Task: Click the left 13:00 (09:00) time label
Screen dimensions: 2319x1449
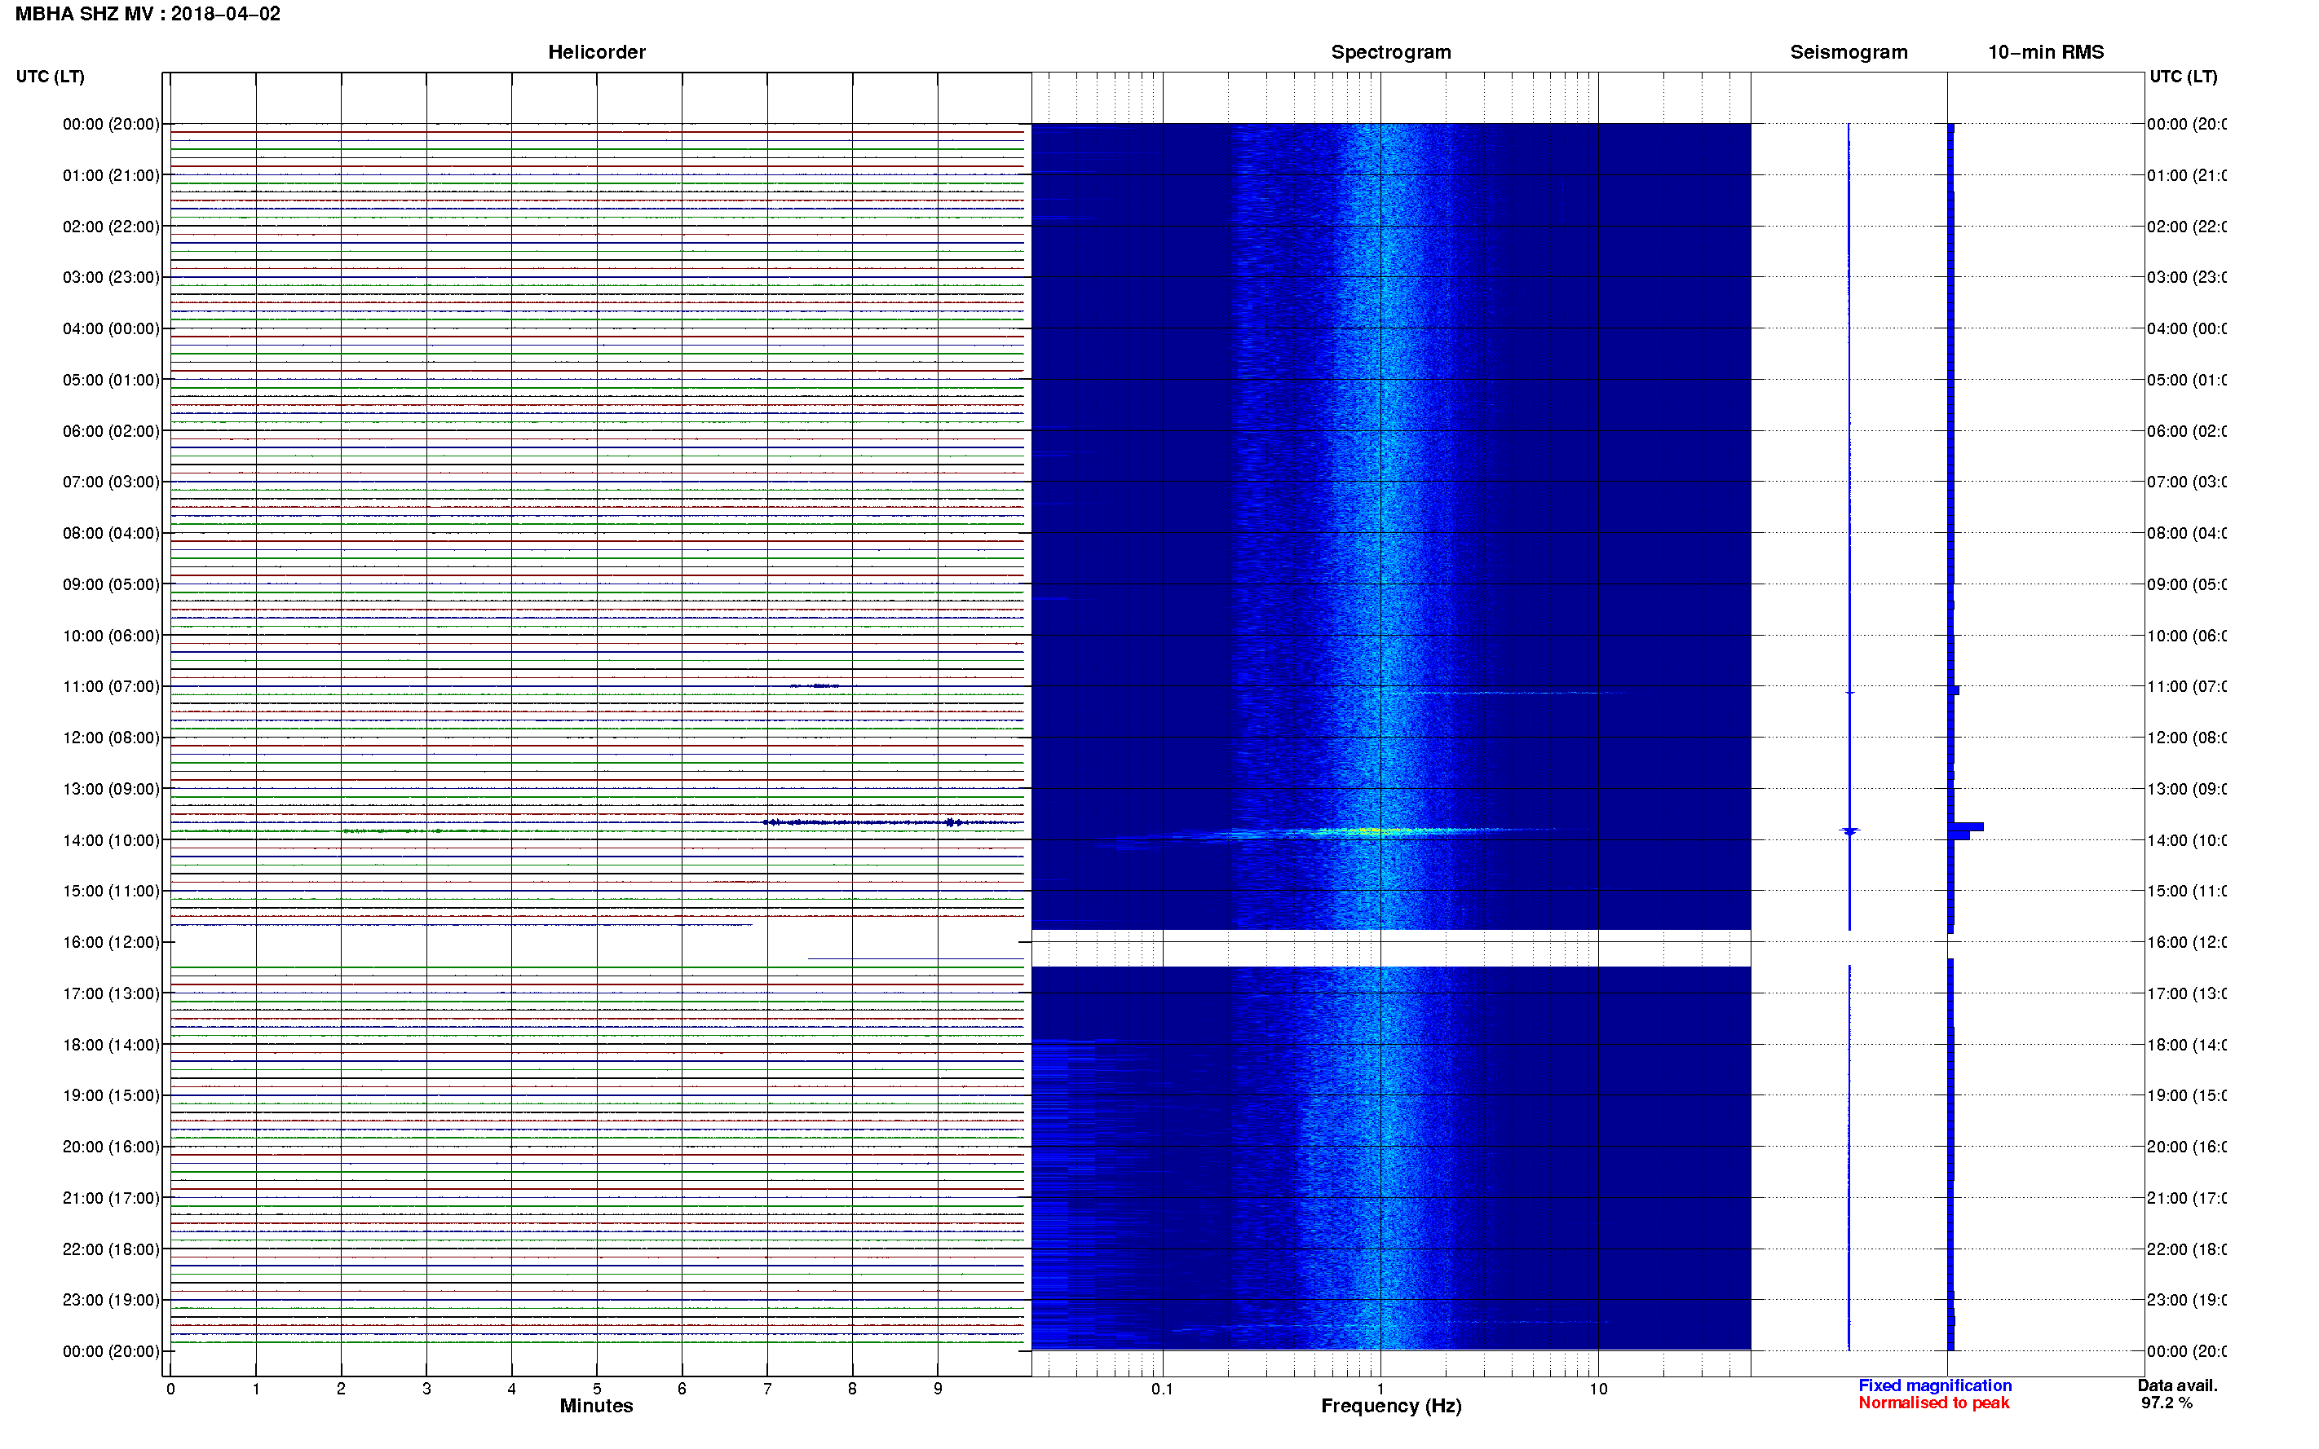Action: 111,790
